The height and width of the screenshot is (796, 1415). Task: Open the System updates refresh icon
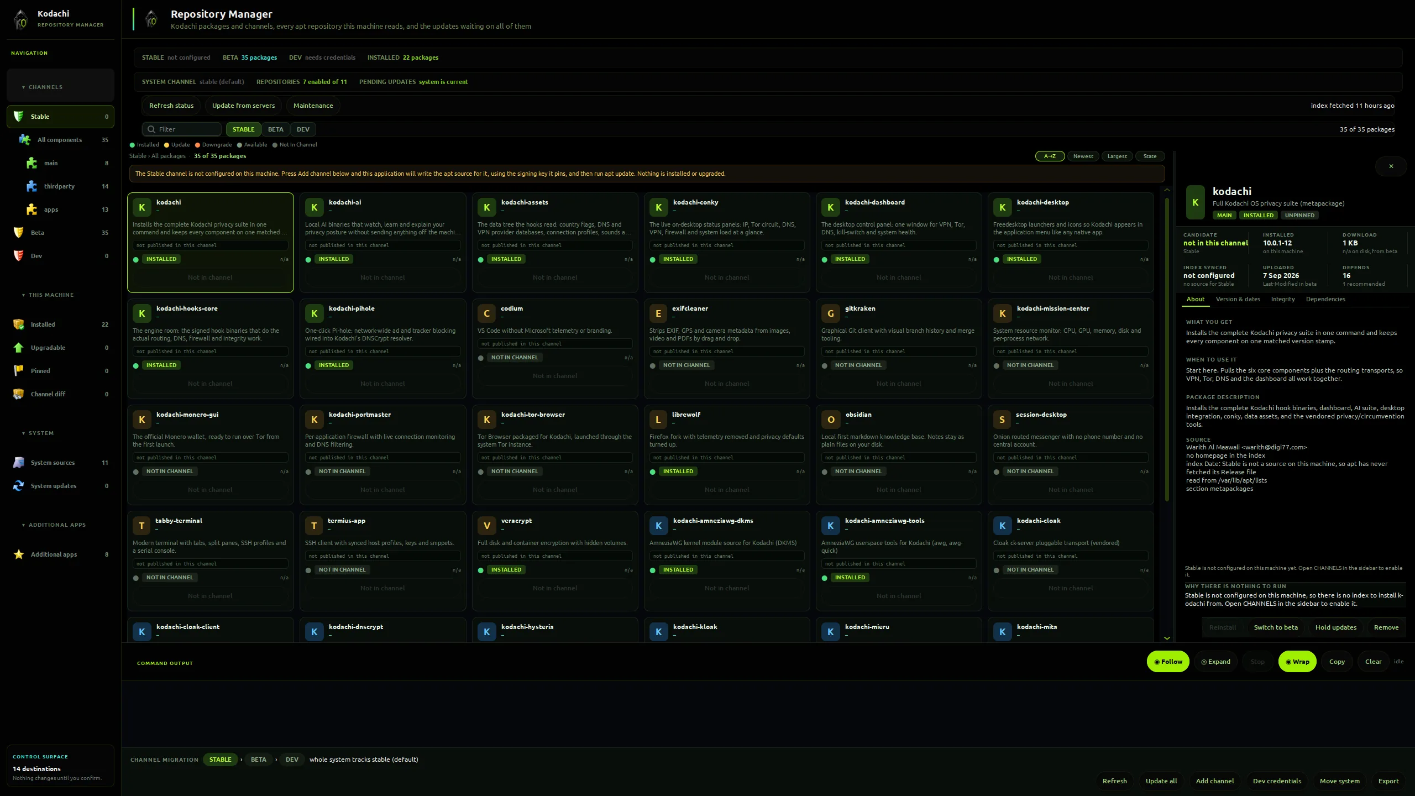tap(18, 486)
